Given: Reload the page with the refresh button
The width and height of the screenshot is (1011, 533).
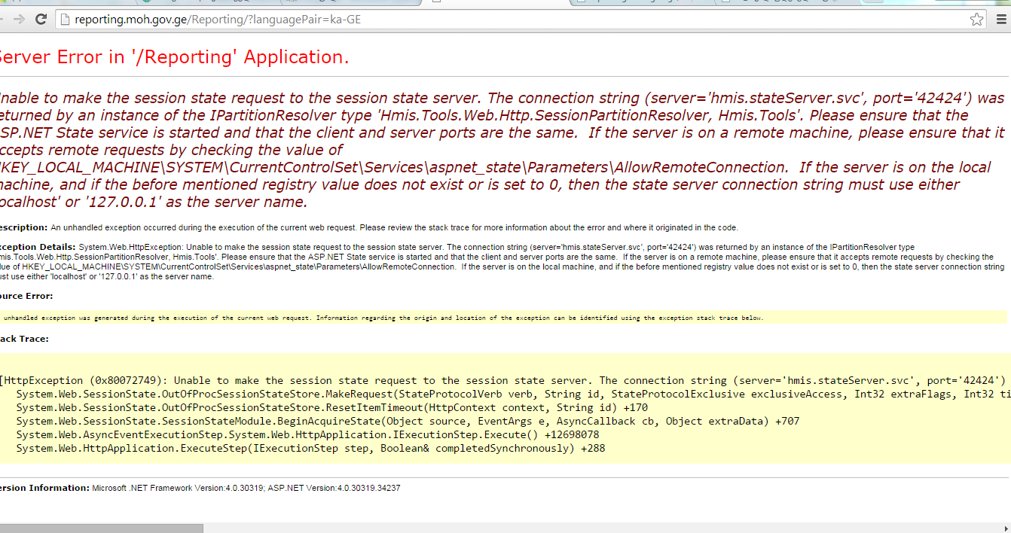Looking at the screenshot, I should (x=41, y=20).
